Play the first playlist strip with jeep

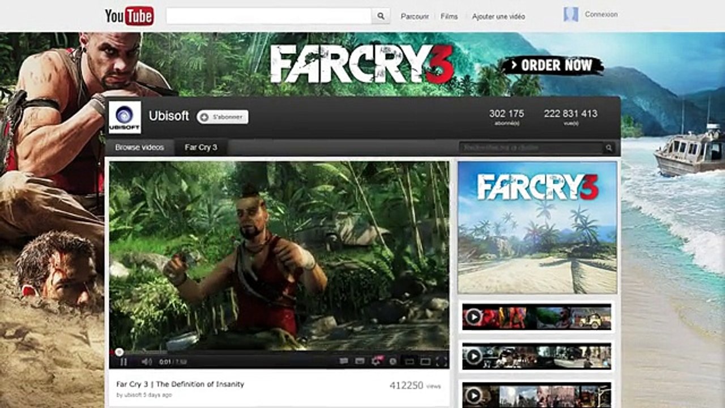coord(536,317)
